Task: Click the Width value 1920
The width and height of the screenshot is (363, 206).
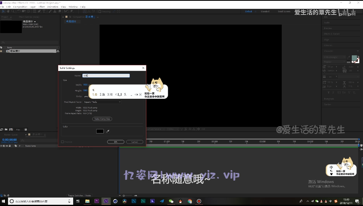Action: [x=85, y=85]
